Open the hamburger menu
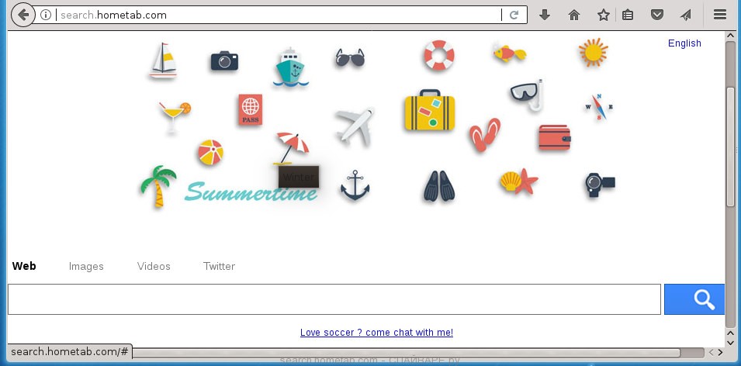The height and width of the screenshot is (366, 741). 720,15
